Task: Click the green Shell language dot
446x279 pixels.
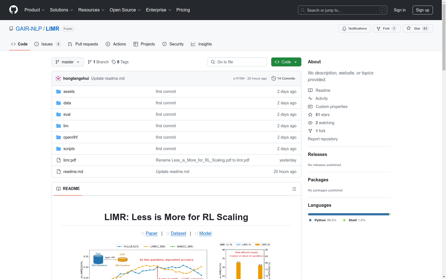Action: point(344,220)
